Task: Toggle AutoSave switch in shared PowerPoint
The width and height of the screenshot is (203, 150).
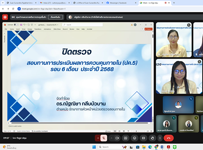Action: pos(16,25)
